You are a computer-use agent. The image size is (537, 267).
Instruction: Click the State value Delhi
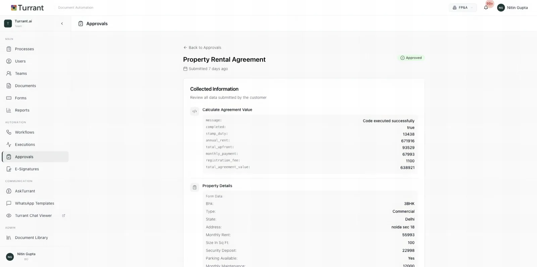pos(410,219)
